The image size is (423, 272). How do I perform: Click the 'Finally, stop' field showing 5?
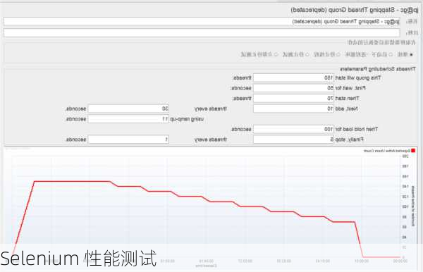click(293, 140)
